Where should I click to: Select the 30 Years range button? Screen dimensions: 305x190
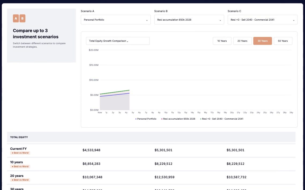point(263,41)
